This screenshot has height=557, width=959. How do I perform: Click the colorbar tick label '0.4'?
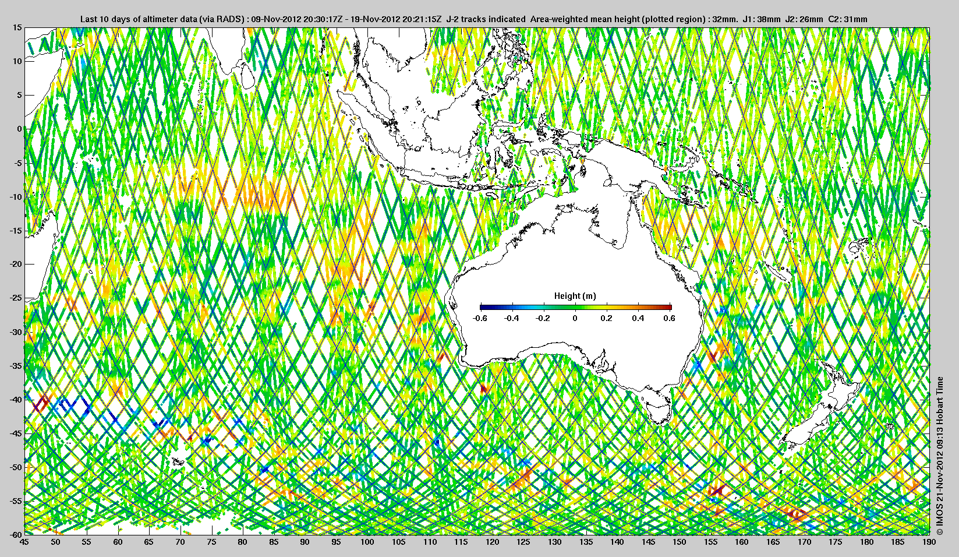click(x=638, y=318)
